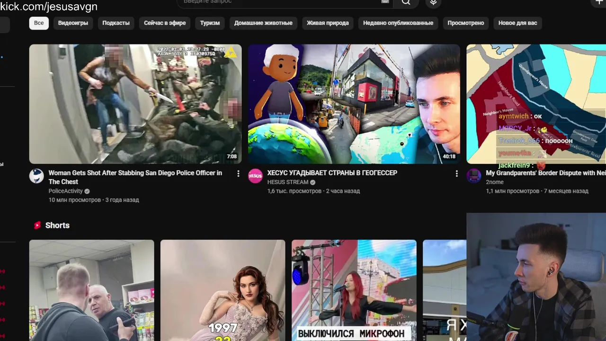Select the "Недавно опубликованные" filter chip
The height and width of the screenshot is (341, 606).
pyautogui.click(x=398, y=23)
